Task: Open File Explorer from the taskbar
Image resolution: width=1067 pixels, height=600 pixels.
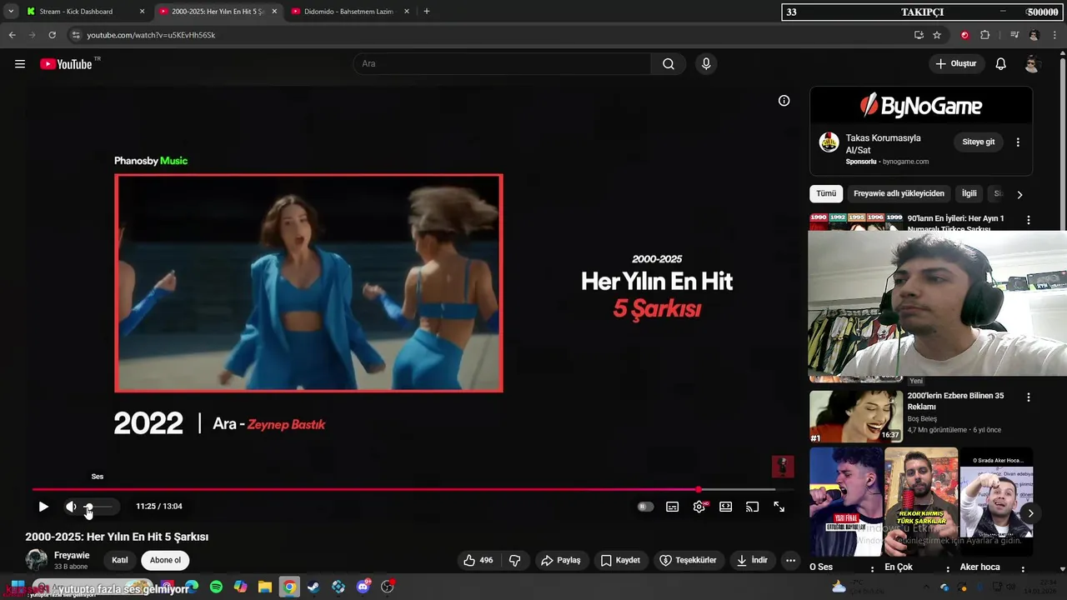Action: pos(264,587)
